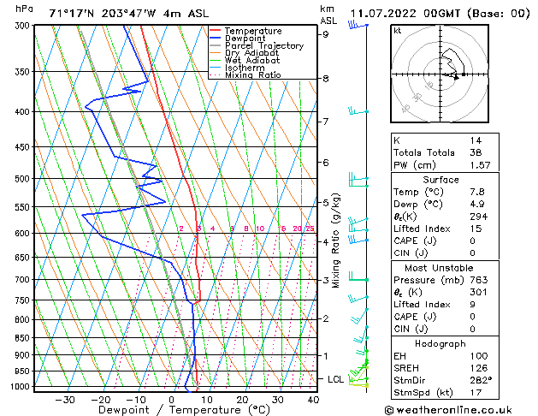Click the wind barb at 400 hPa
This screenshot has height=416, width=538.
358,111
